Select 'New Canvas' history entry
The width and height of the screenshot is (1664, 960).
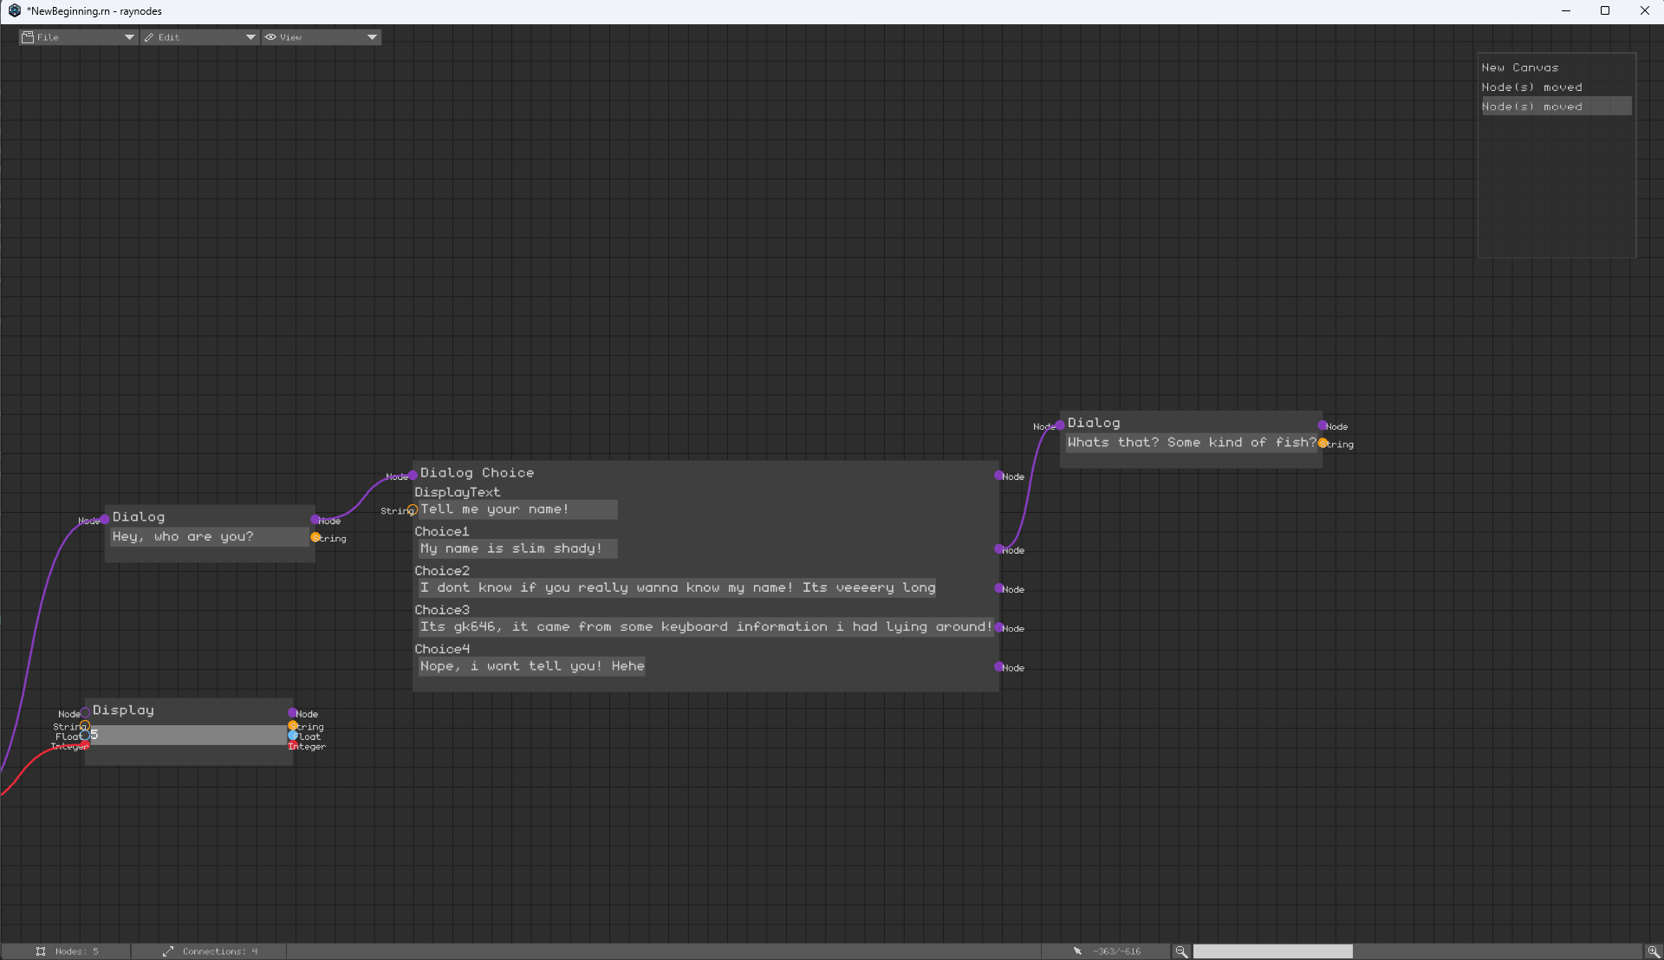(1520, 68)
